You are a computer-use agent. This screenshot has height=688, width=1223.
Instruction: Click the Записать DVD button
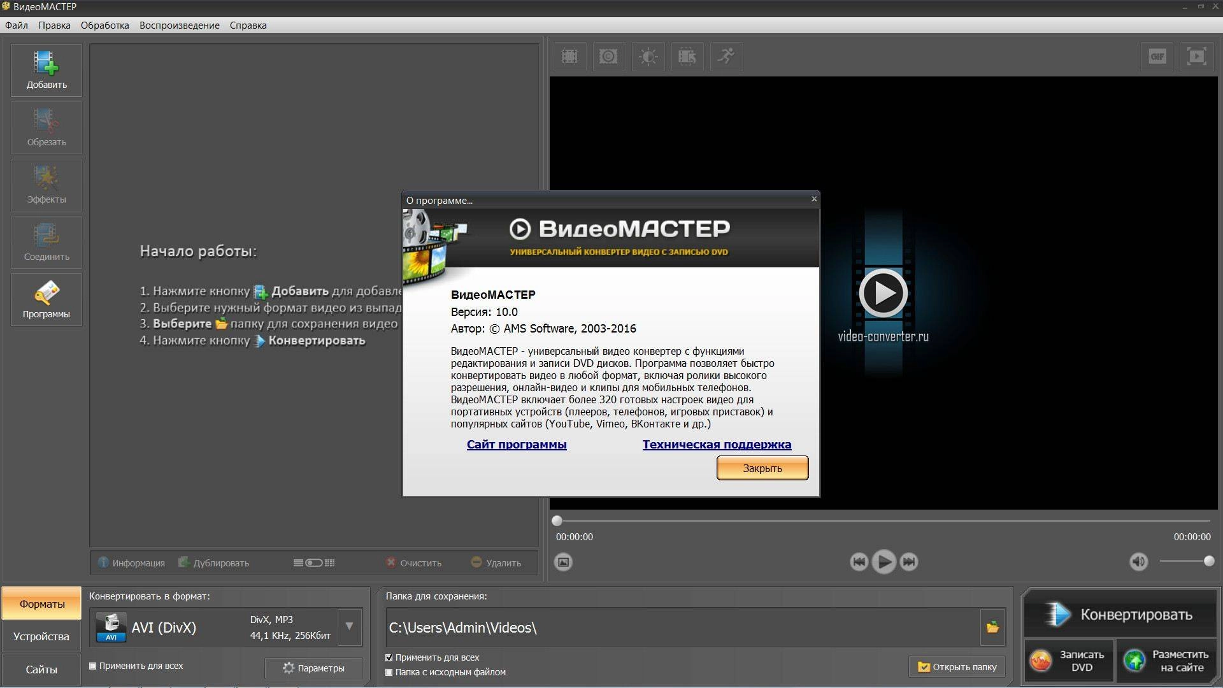1069,661
